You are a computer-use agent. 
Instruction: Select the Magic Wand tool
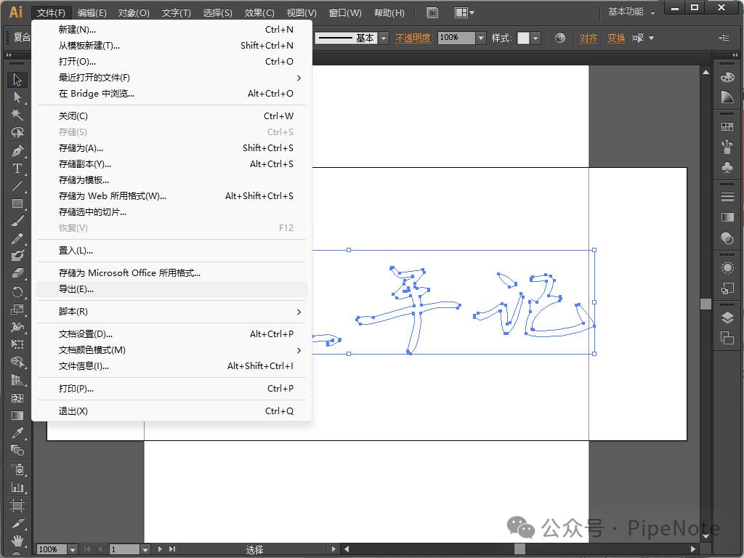tap(17, 115)
